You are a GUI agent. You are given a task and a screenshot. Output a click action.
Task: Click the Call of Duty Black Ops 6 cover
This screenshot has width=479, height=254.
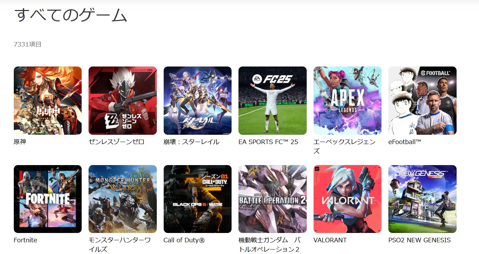[x=197, y=199]
